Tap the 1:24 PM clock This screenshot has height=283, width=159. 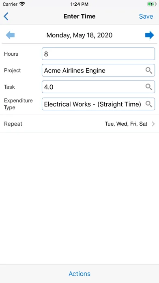[79, 4]
